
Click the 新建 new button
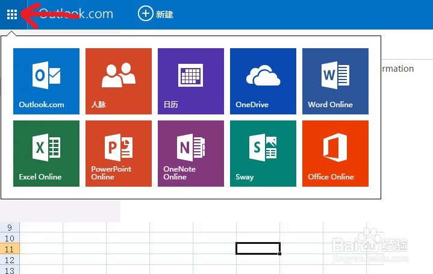click(156, 13)
